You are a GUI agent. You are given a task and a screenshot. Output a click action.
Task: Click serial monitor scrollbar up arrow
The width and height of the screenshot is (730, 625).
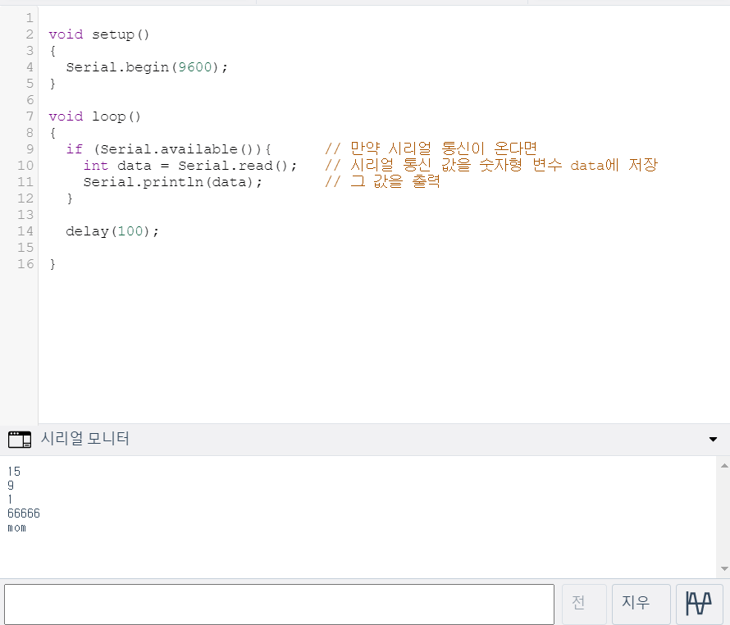click(x=724, y=466)
